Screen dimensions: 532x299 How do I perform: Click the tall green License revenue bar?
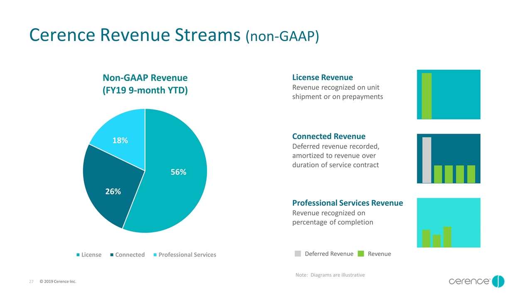pos(426,96)
